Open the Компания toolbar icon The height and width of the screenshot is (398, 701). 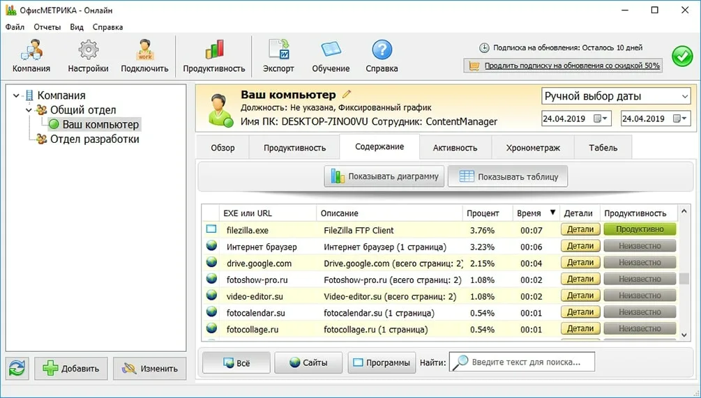click(x=31, y=51)
